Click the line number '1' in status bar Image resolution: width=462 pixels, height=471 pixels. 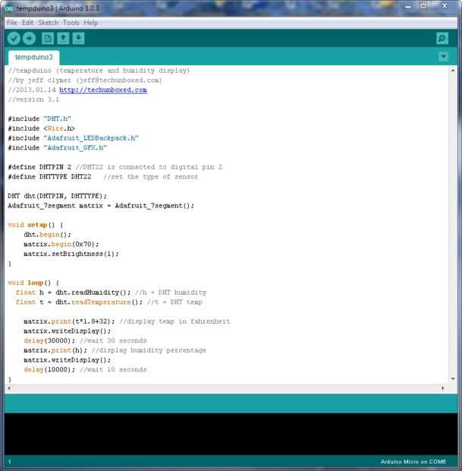tap(10, 462)
